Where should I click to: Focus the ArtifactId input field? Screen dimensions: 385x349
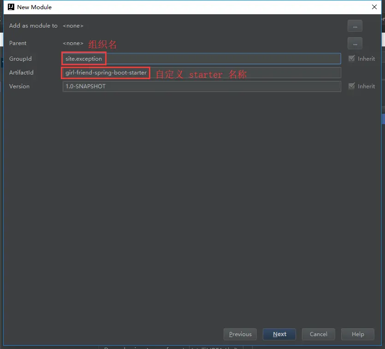[201, 73]
